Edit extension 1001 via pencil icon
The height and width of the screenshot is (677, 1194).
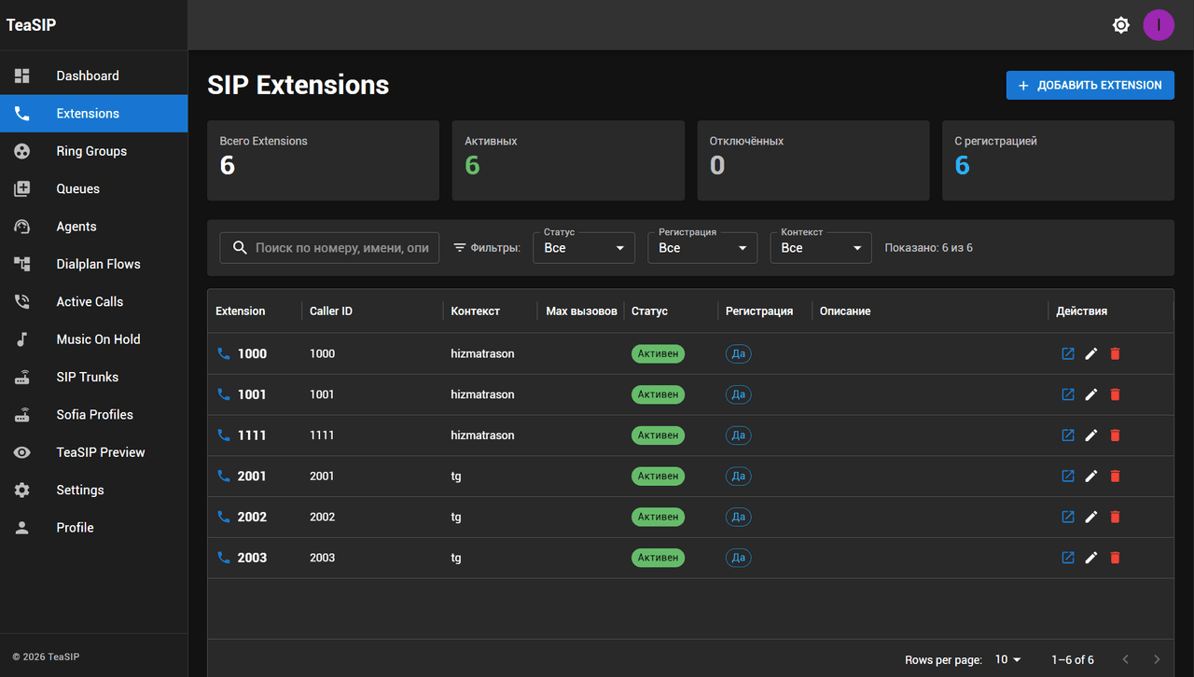point(1091,394)
